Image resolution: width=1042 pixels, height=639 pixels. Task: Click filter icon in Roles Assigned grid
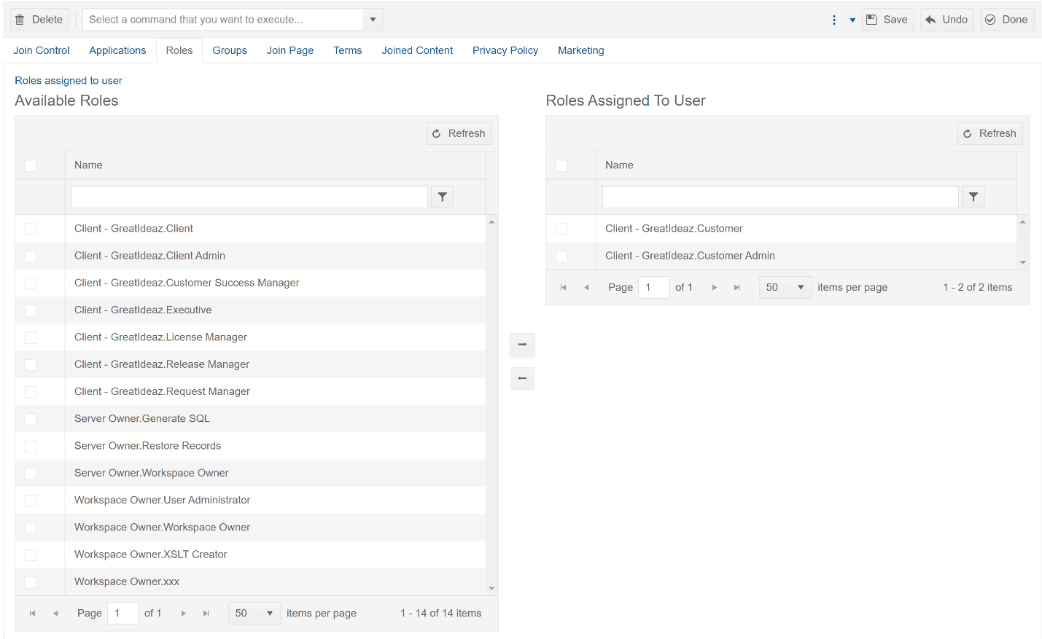(x=973, y=197)
